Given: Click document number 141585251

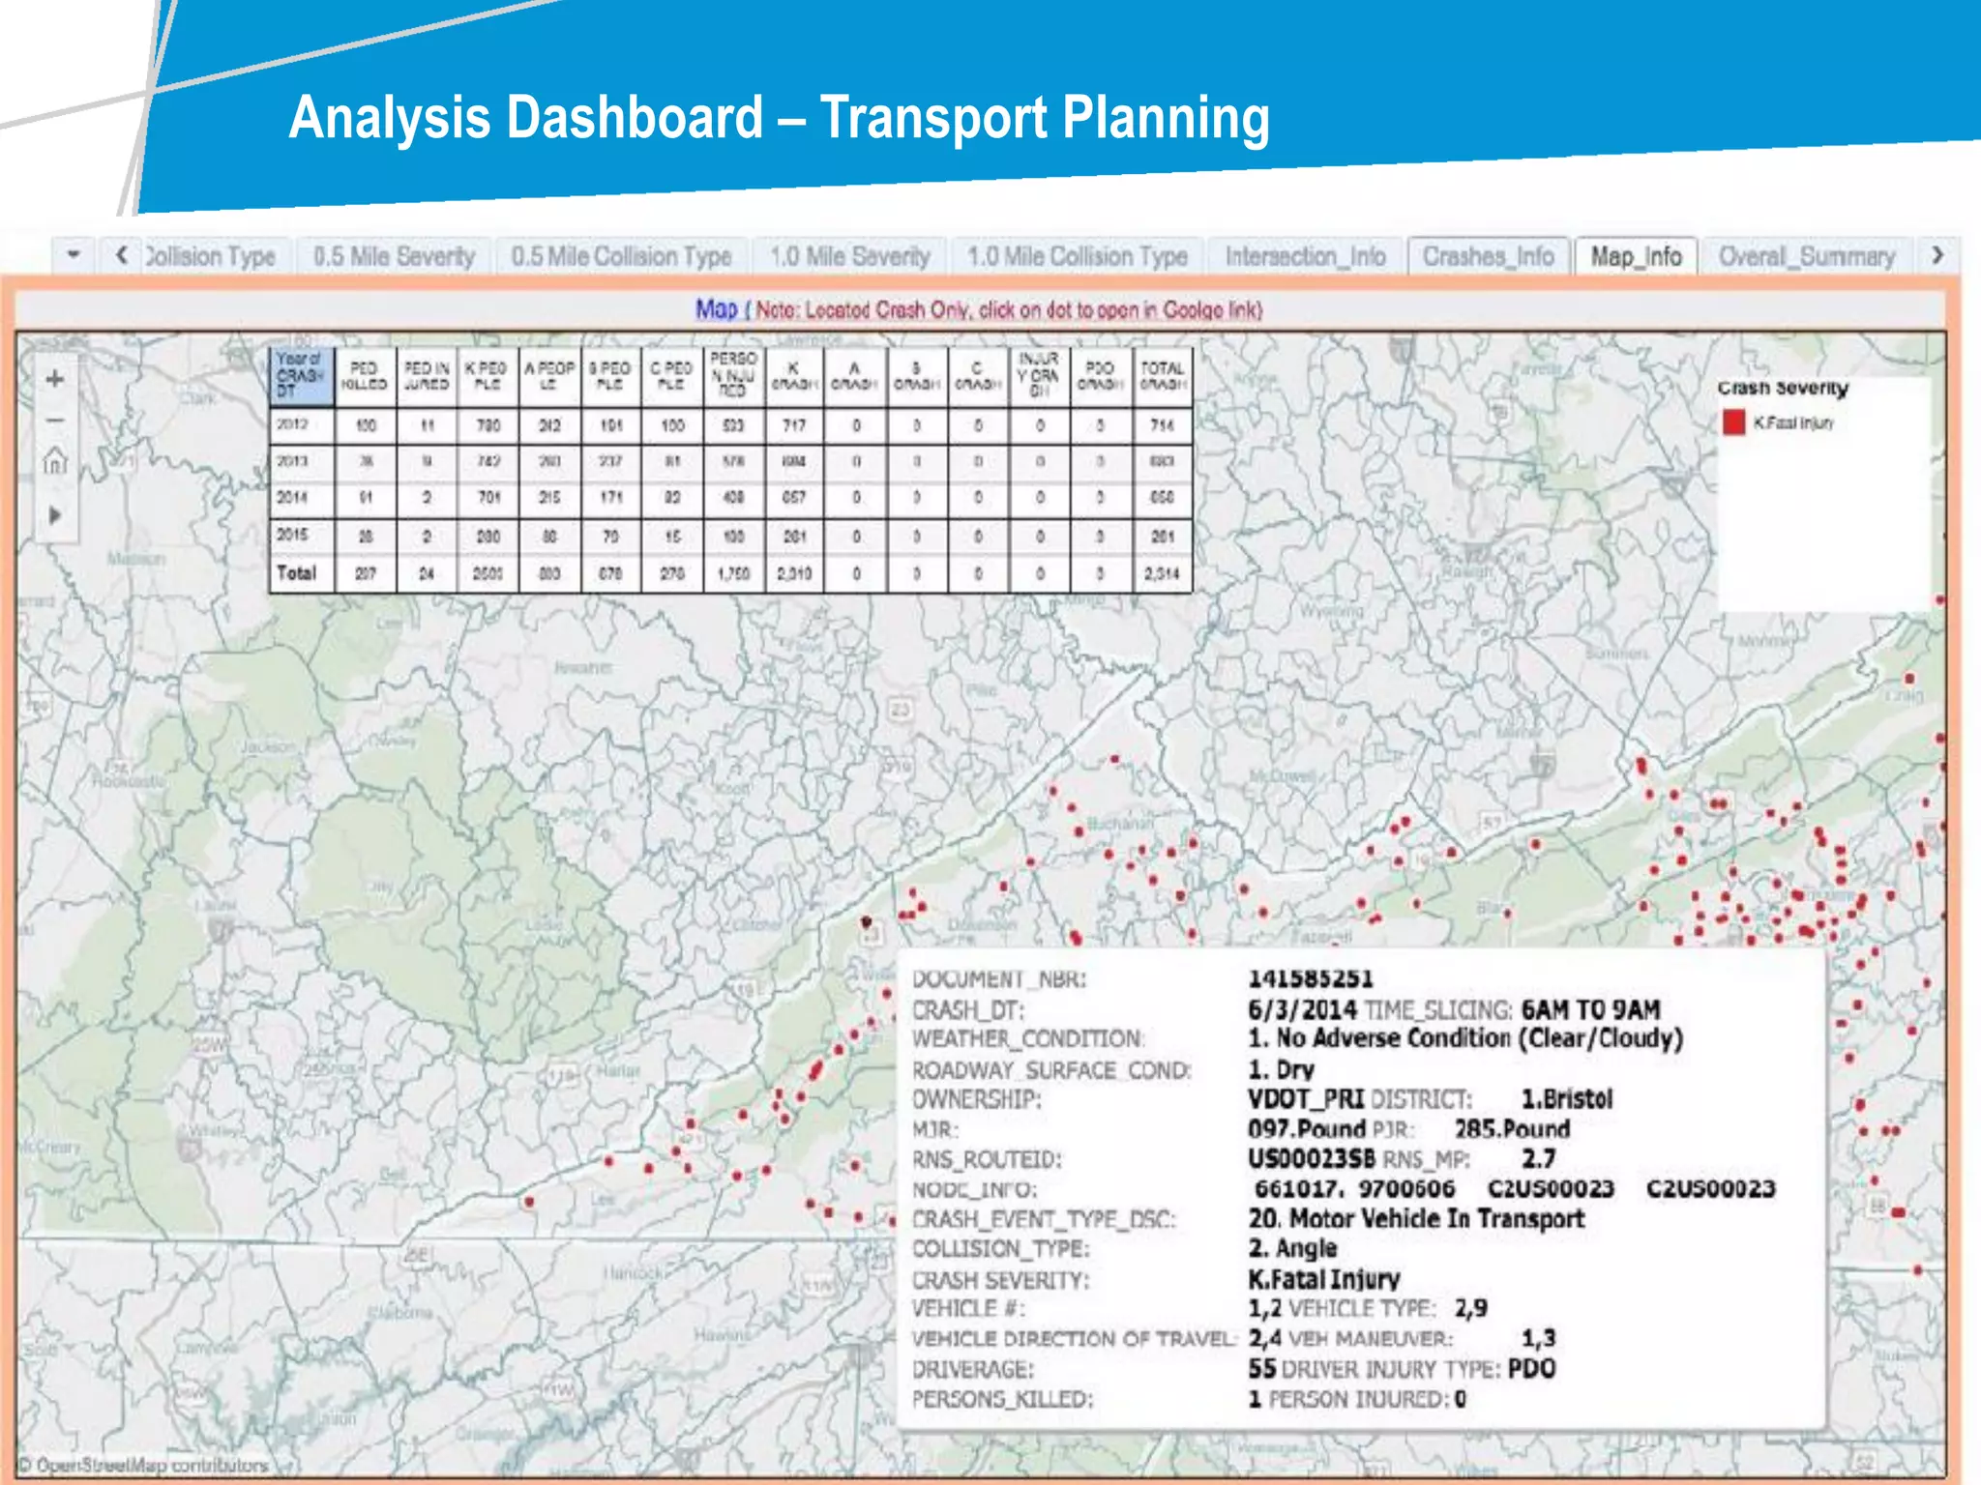Looking at the screenshot, I should (x=1311, y=978).
